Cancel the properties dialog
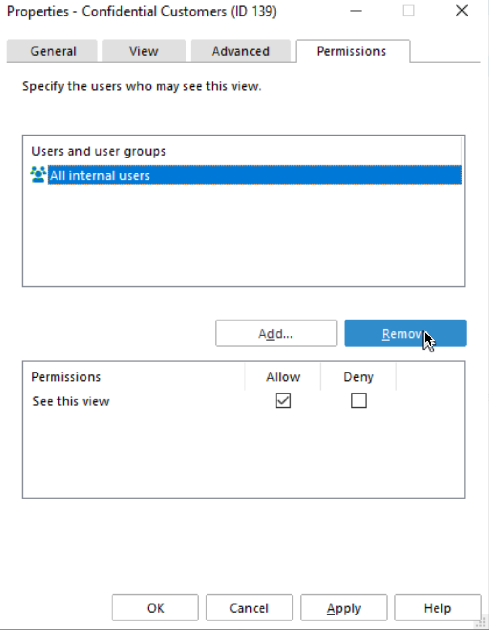Screen dimensions: 489x630 [x=249, y=608]
